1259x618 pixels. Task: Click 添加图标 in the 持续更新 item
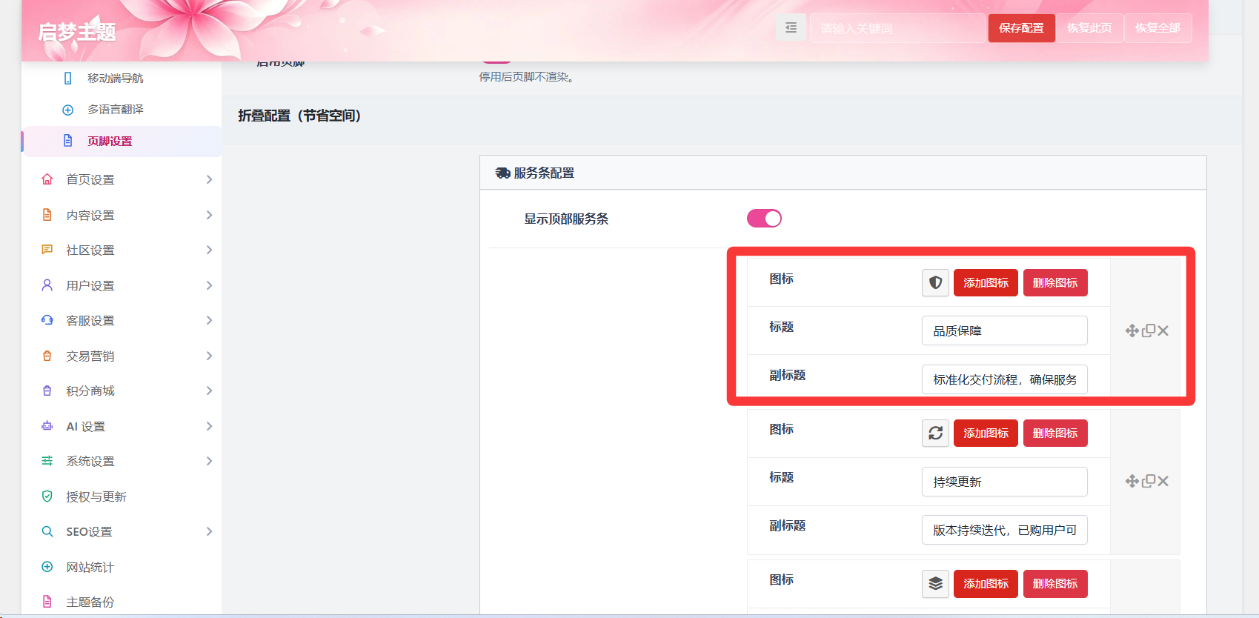[x=986, y=433]
